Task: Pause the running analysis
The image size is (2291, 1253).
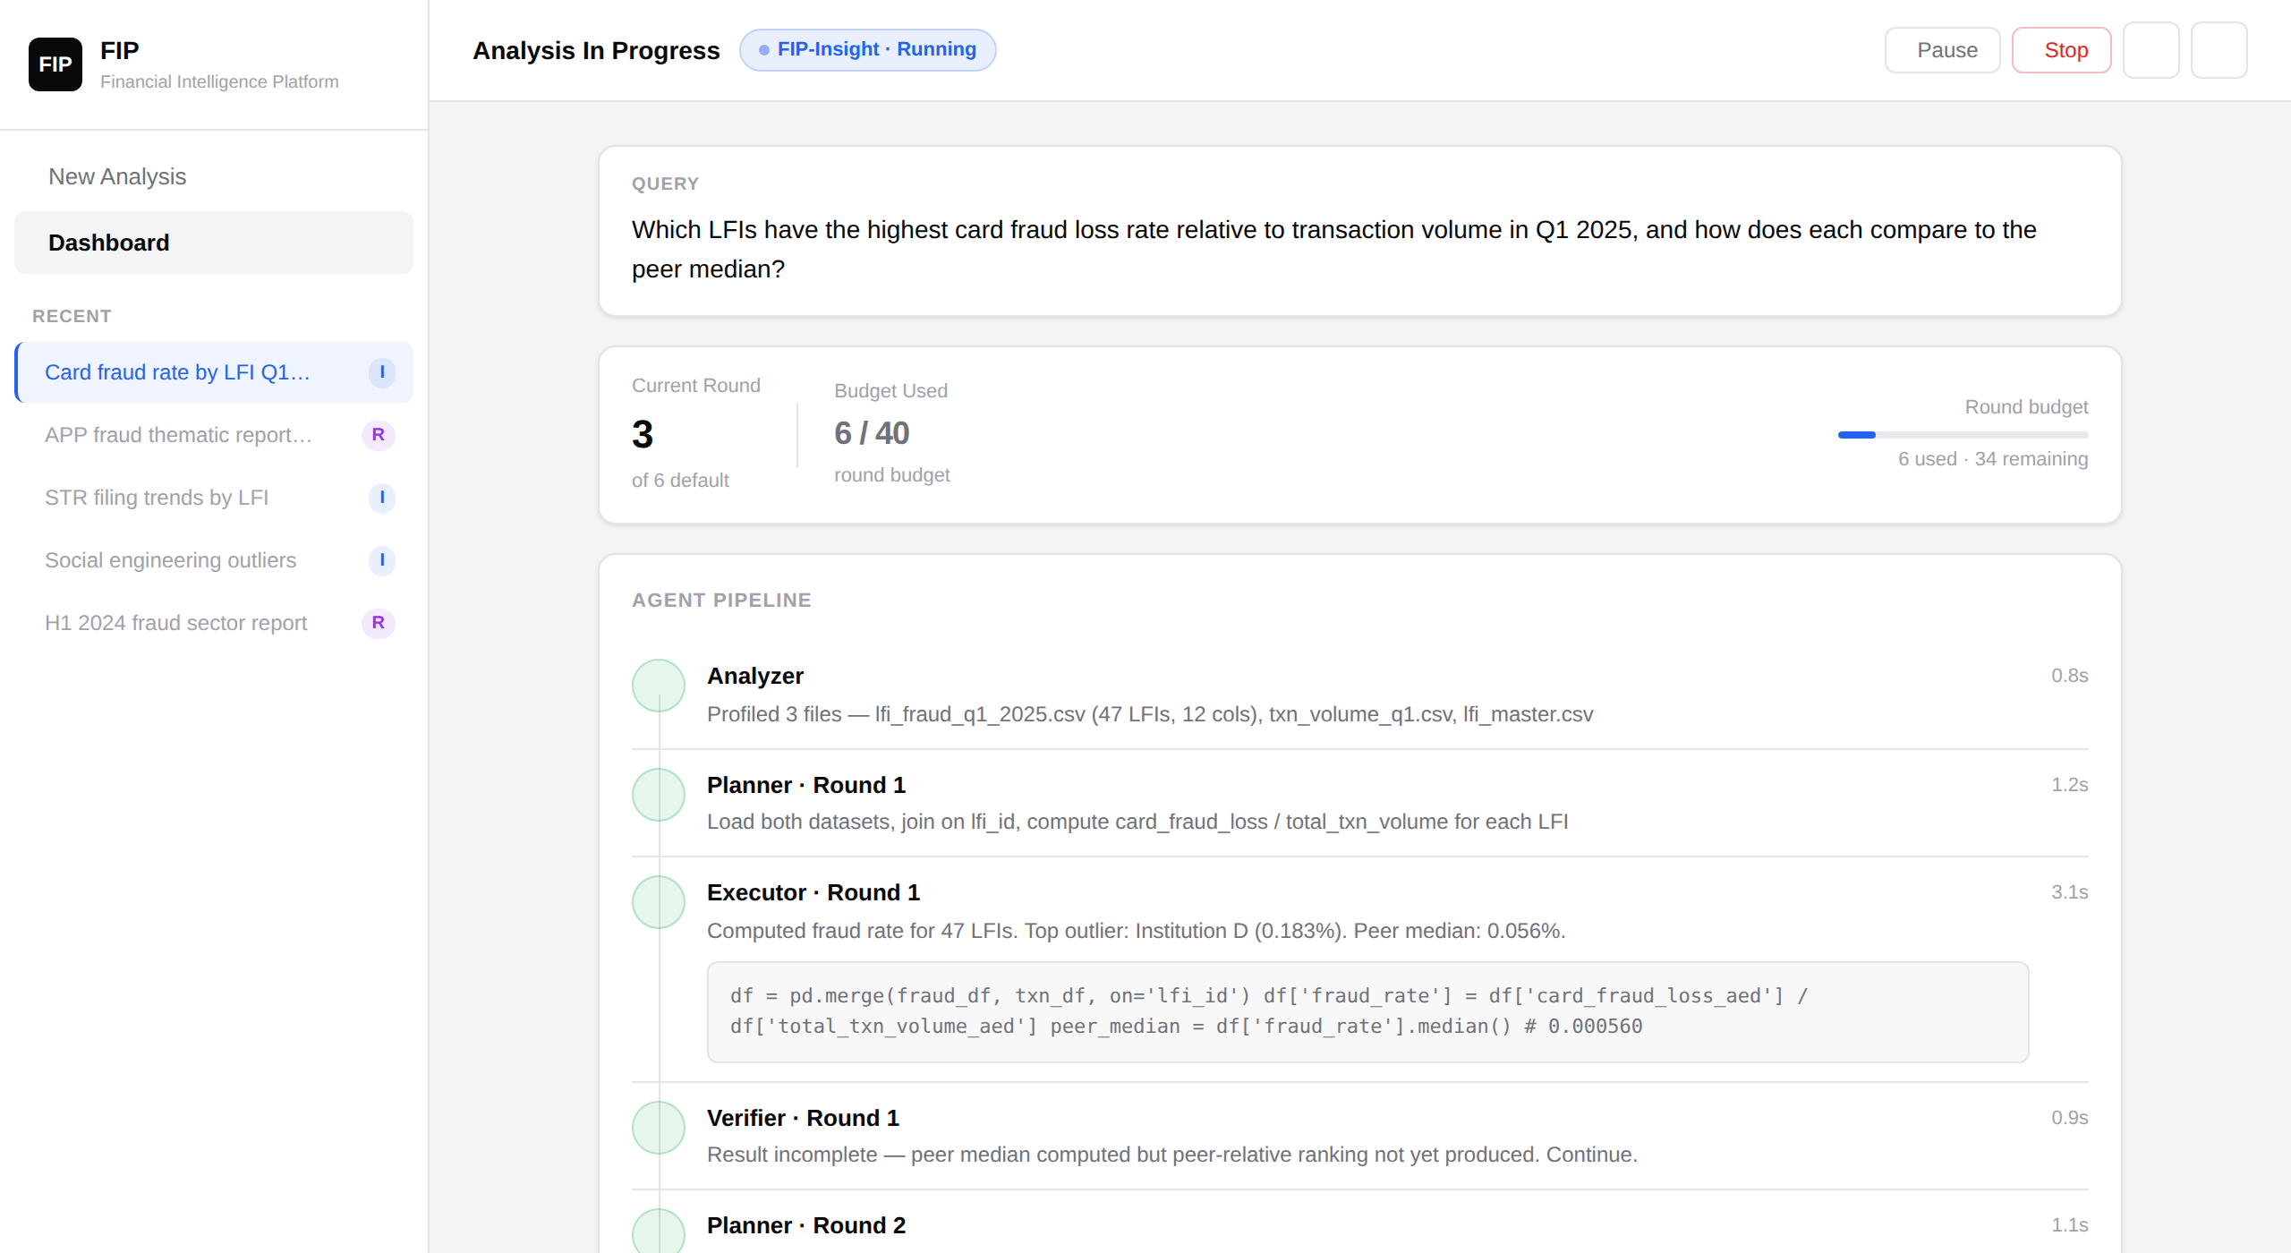Action: pos(1942,50)
